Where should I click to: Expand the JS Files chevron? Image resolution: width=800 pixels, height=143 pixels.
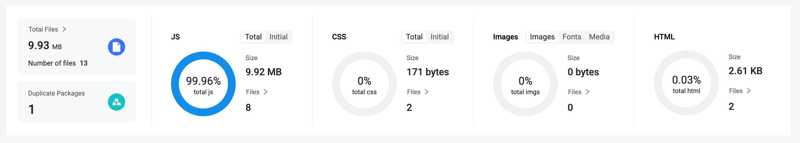coord(265,92)
